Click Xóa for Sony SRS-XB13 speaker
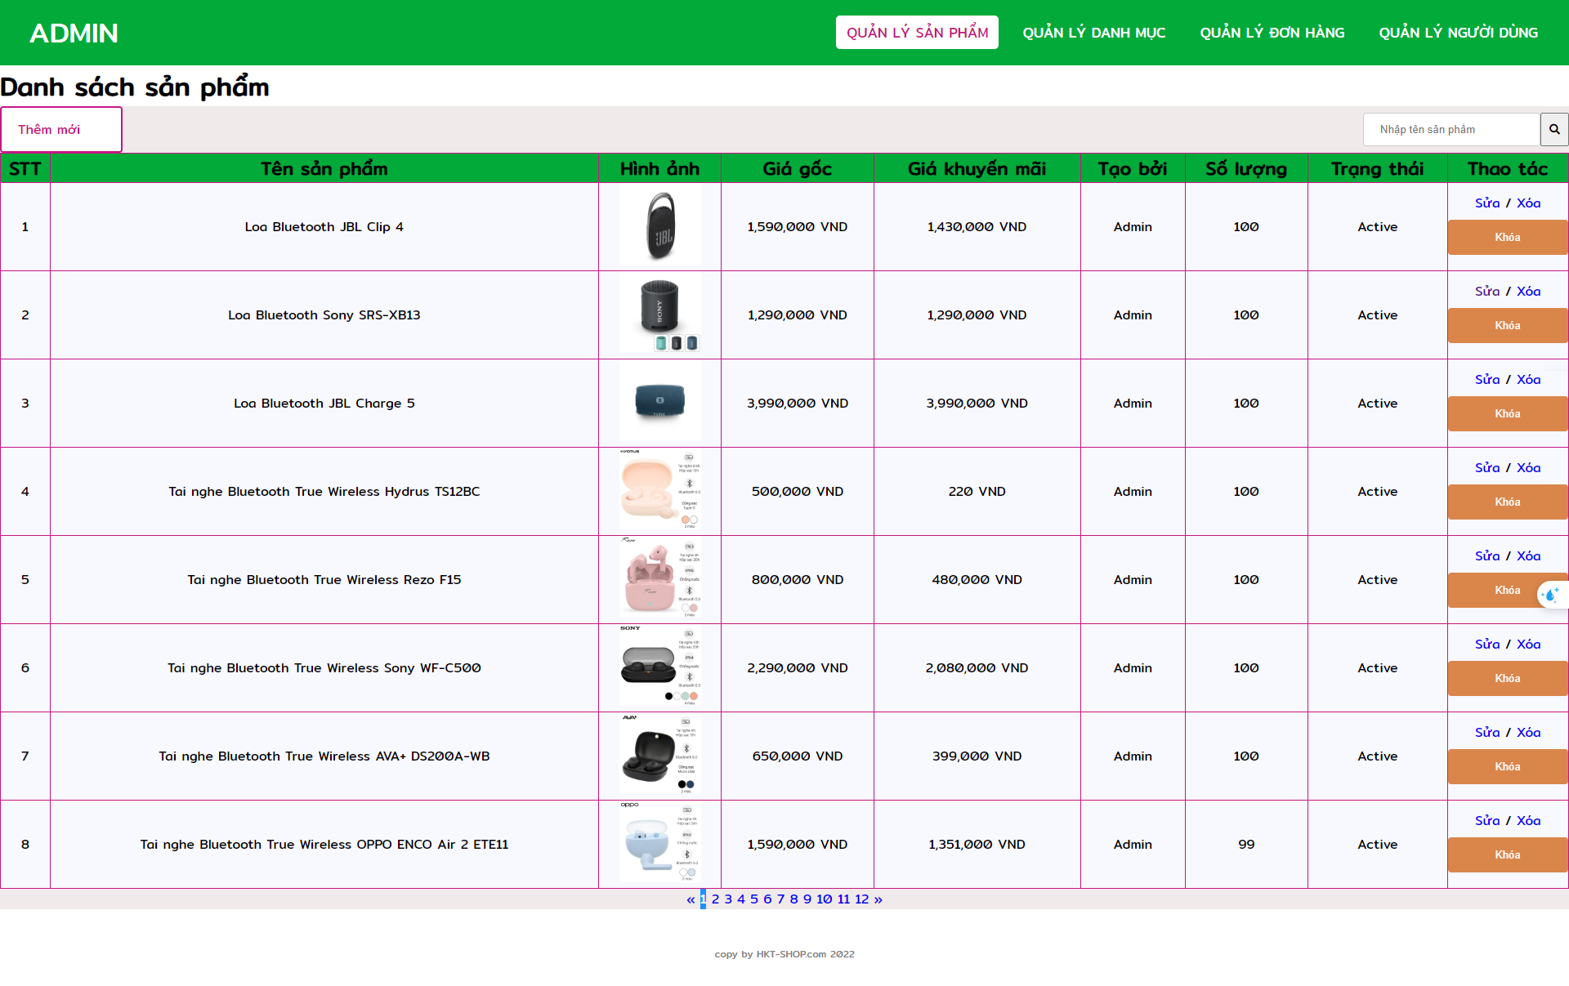 [x=1528, y=291]
